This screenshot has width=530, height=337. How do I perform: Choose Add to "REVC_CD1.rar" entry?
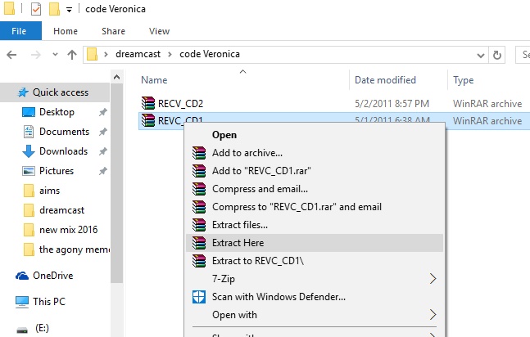tap(315, 170)
